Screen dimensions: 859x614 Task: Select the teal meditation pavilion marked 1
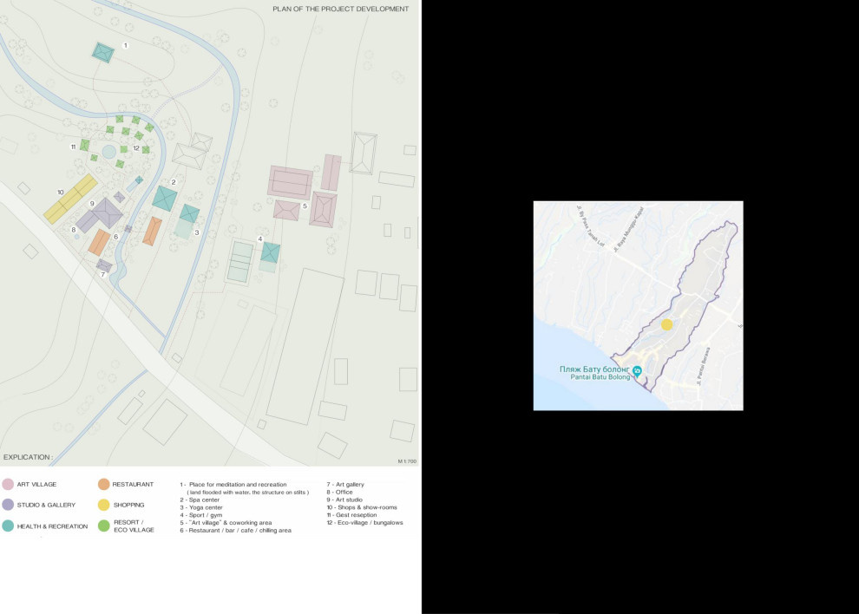pos(103,52)
